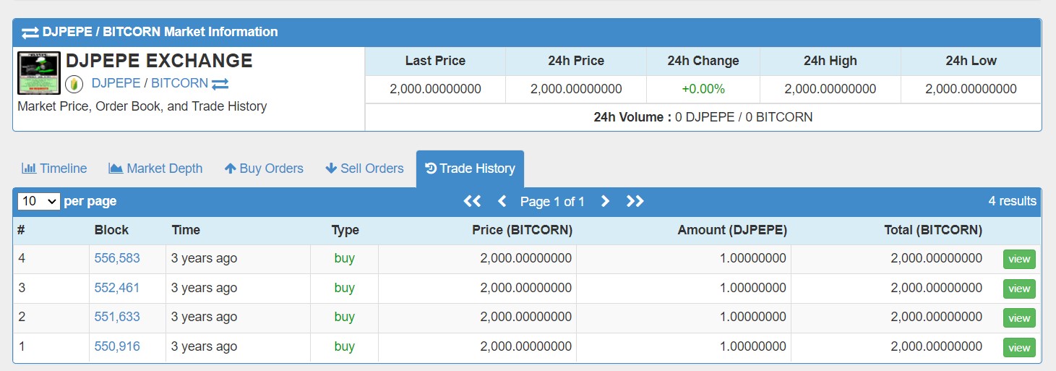Show the Sell Orders tab
1056x371 pixels.
365,169
